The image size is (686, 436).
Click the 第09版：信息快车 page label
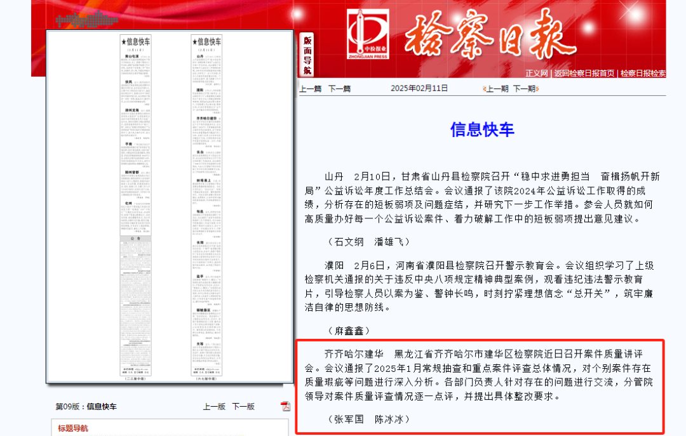click(x=86, y=407)
